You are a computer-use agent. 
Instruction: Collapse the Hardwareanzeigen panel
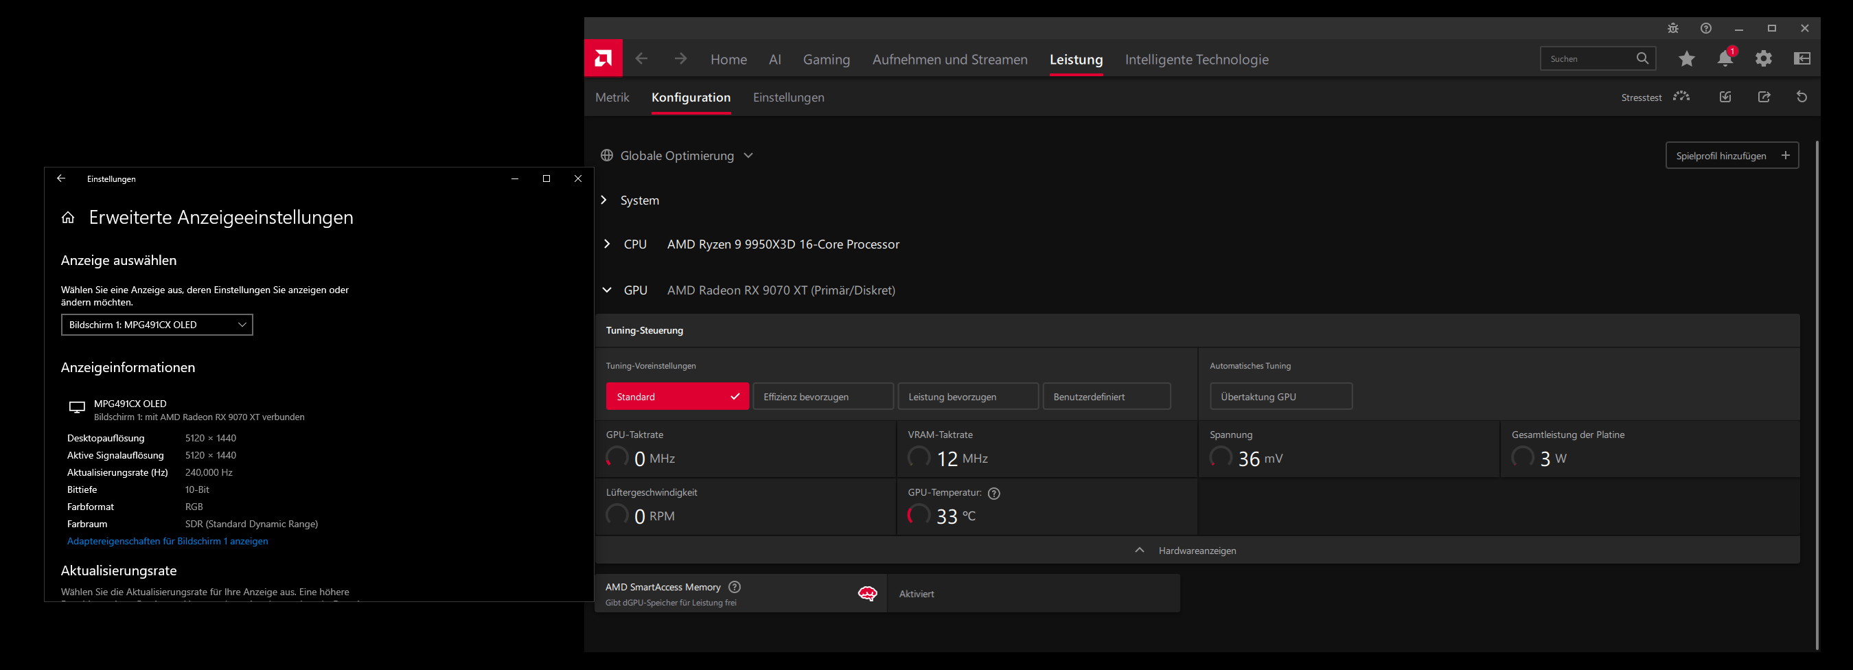coord(1197,550)
